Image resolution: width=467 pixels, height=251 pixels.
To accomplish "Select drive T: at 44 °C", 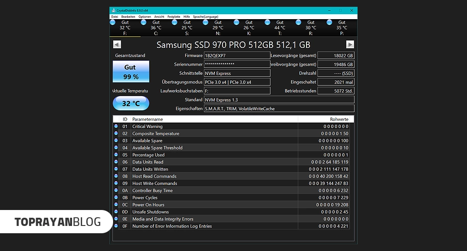I will click(280, 28).
